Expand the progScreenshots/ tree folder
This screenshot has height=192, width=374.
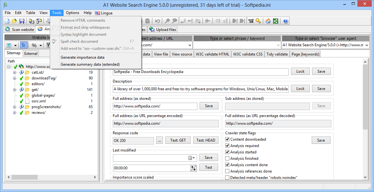tap(15, 107)
